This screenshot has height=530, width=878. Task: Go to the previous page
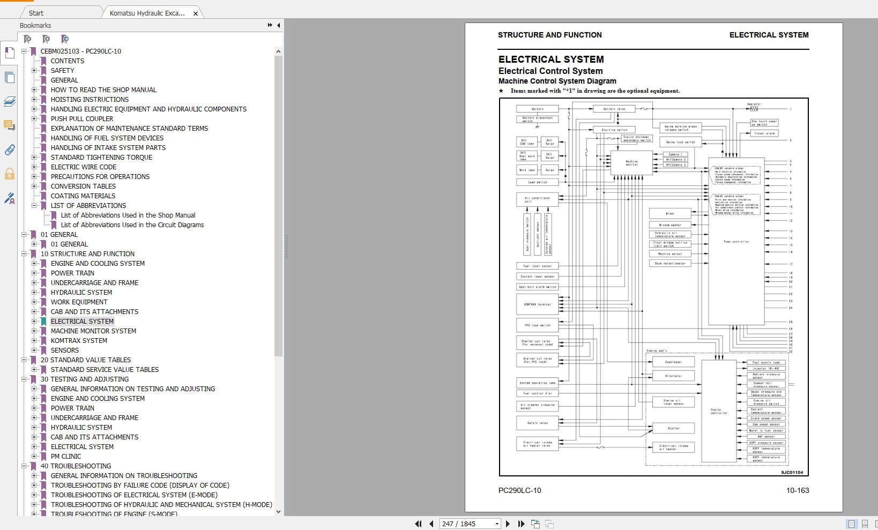pos(431,524)
